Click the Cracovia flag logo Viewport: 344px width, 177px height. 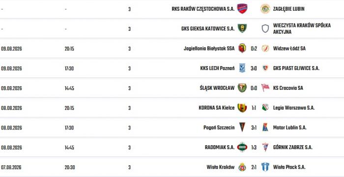pyautogui.click(x=265, y=88)
